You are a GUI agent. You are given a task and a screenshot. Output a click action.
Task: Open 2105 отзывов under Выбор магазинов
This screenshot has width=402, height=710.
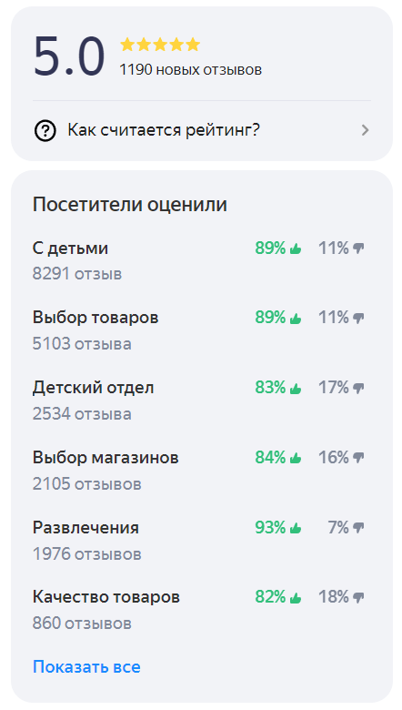86,484
